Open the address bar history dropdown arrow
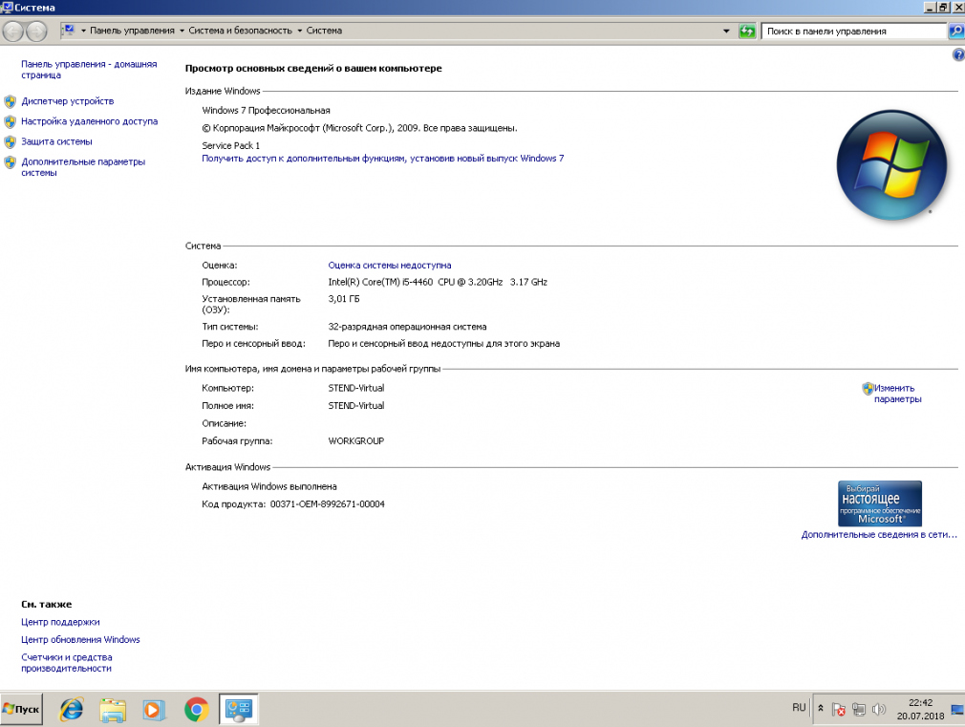The image size is (965, 727). click(726, 31)
